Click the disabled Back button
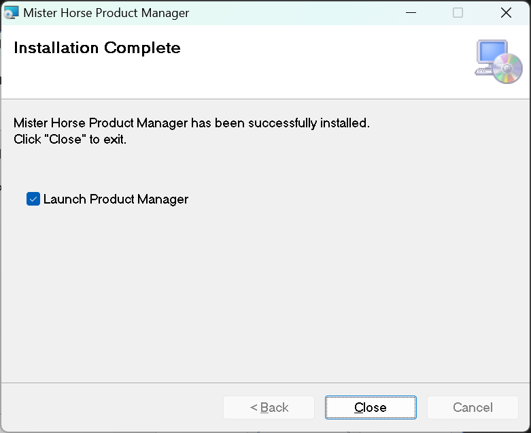Viewport: 531px width, 433px height. click(269, 407)
